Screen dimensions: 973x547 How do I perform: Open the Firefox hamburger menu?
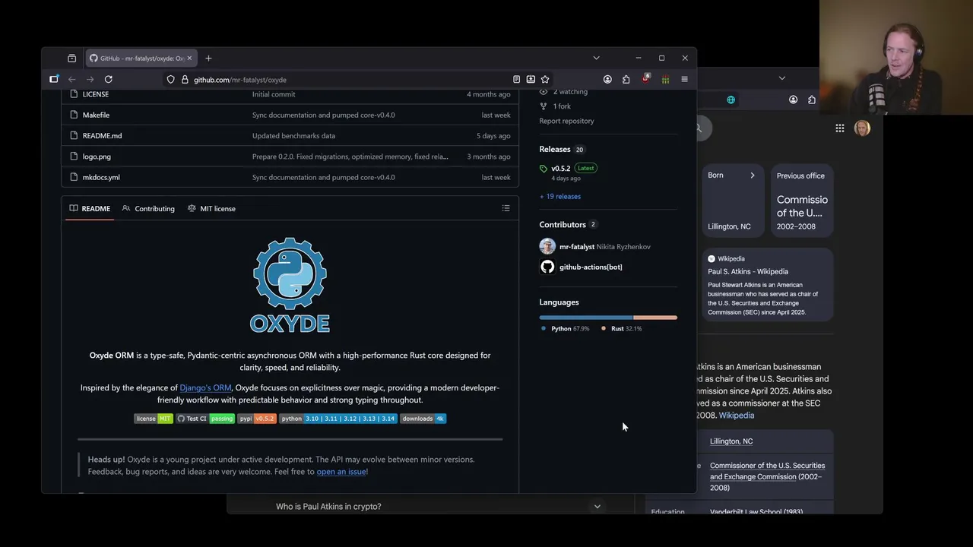click(x=684, y=79)
